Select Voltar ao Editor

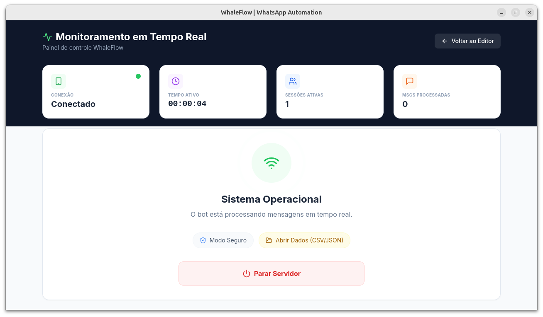click(x=467, y=41)
